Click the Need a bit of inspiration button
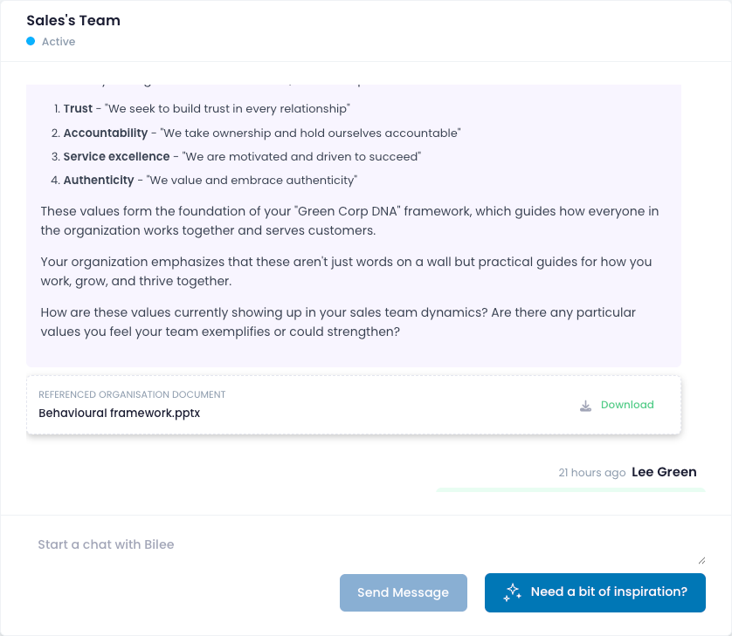Image resolution: width=732 pixels, height=636 pixels. coord(595,592)
